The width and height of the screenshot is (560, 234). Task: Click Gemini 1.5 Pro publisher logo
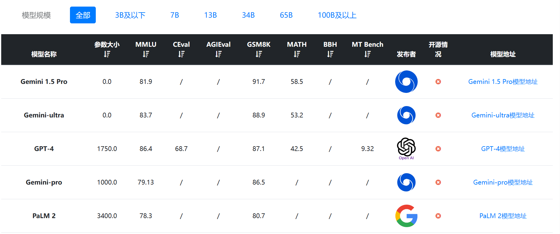point(406,81)
